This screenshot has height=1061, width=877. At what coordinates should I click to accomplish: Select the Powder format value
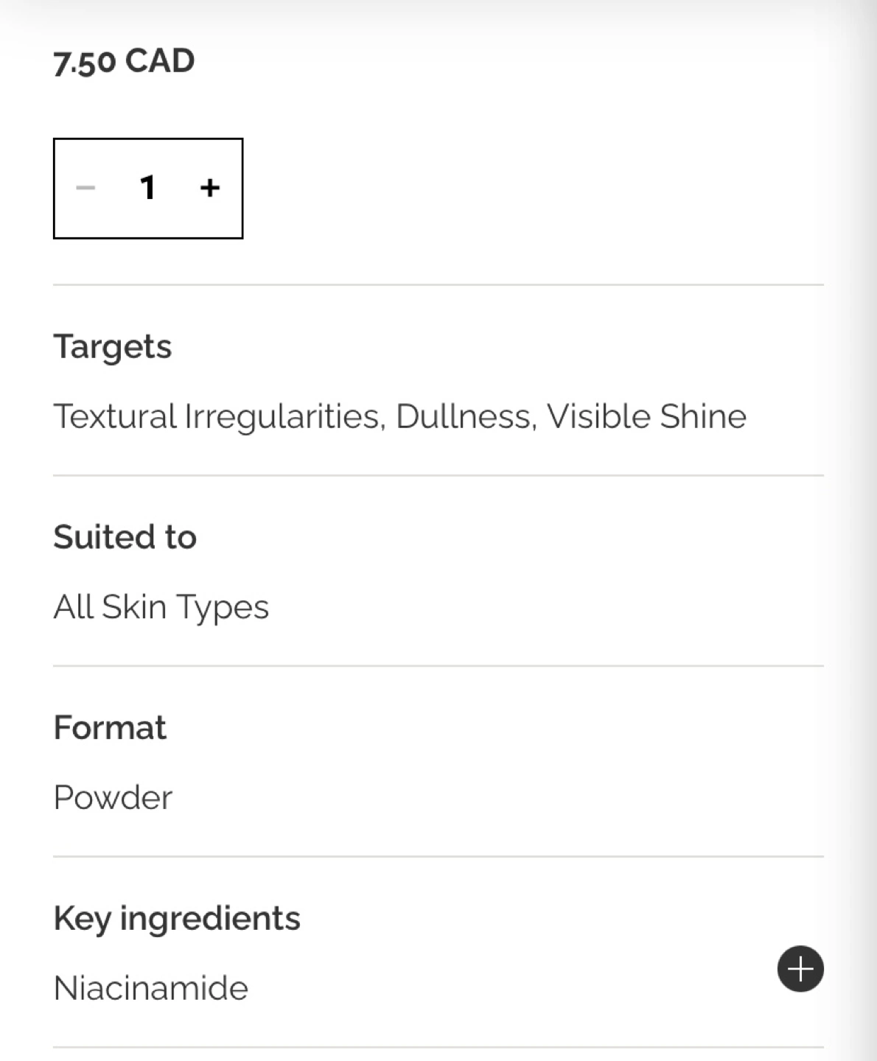[x=113, y=797]
